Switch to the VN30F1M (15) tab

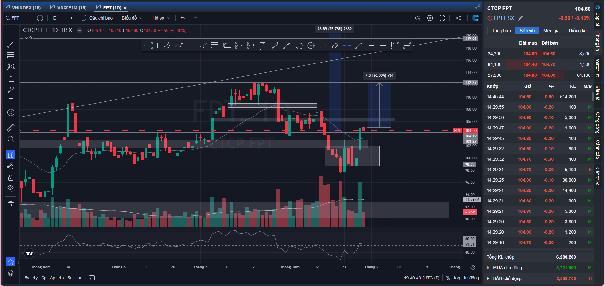pos(68,8)
